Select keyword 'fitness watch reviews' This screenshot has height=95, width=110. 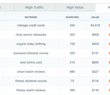(x=31, y=90)
